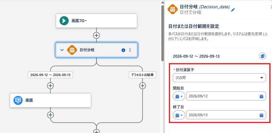Click the 日付または日付範囲を設定 heading
This screenshot has width=272, height=133.
click(x=194, y=26)
